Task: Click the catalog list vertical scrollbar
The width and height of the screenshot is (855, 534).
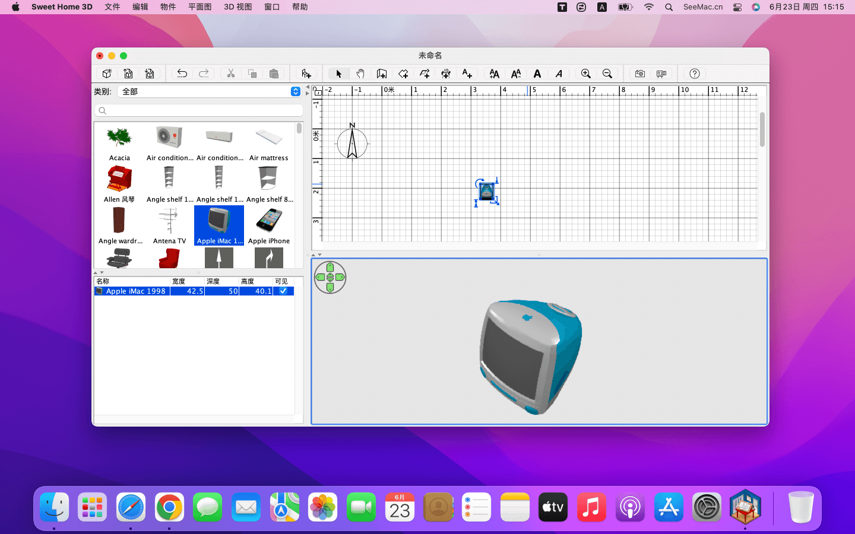Action: coord(299,128)
